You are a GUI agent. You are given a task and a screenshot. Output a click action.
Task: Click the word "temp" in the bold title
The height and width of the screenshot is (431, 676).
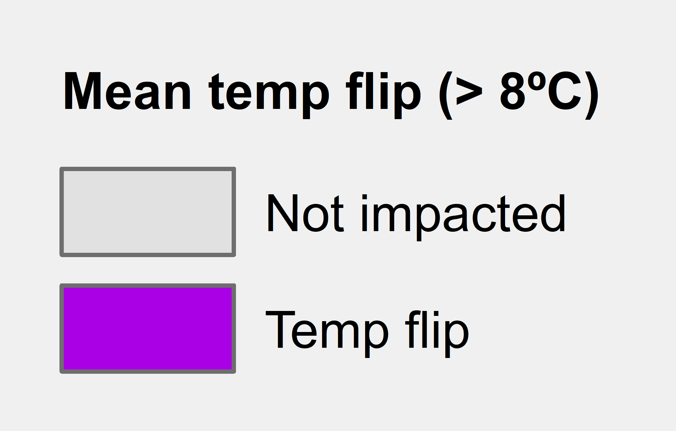point(269,95)
